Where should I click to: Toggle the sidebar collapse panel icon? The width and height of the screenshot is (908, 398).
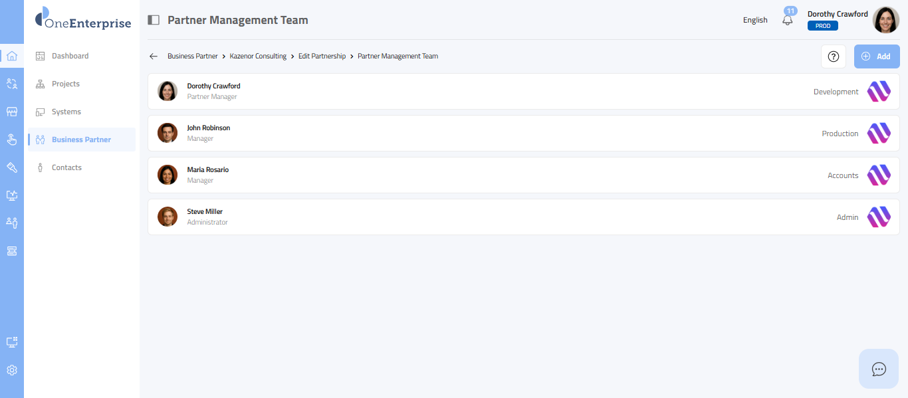pos(154,20)
